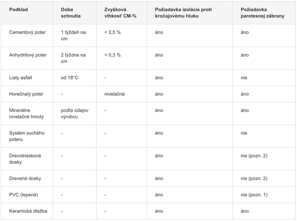Screen dimensions: 297x221
Task: Click the "Liaty asfalt" cell
Action: pos(21,78)
